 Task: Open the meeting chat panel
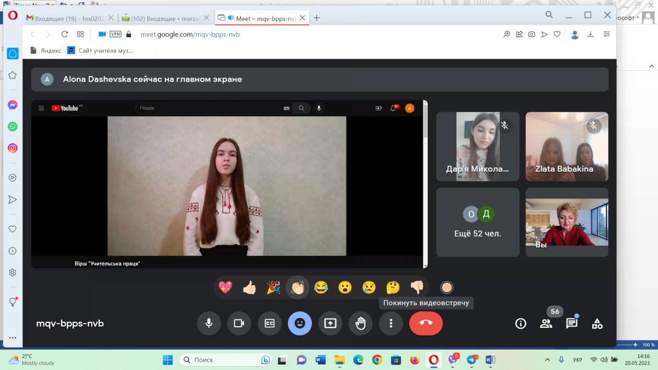[x=571, y=323]
